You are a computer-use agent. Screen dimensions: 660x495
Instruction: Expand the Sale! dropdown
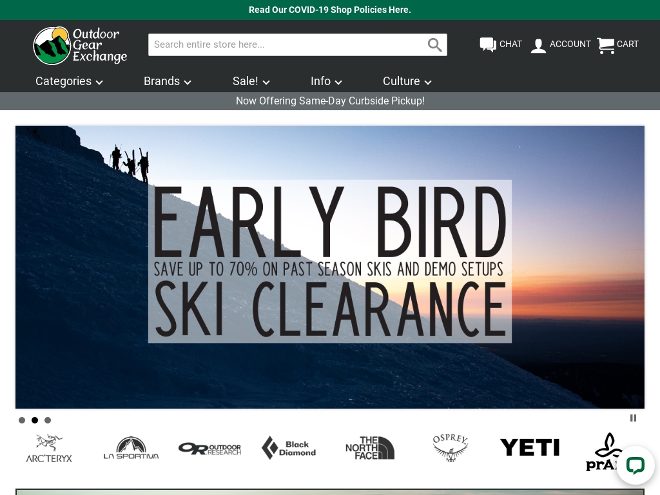click(x=251, y=81)
